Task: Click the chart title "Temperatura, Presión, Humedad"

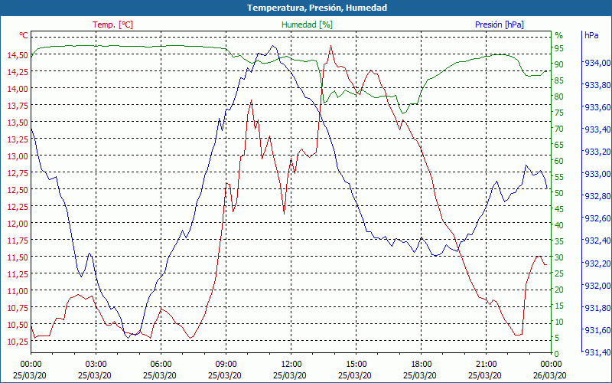Action: click(317, 8)
